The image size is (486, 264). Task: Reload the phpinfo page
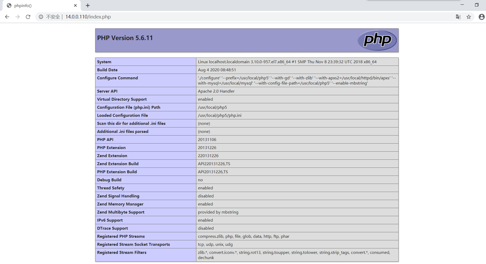(x=28, y=17)
